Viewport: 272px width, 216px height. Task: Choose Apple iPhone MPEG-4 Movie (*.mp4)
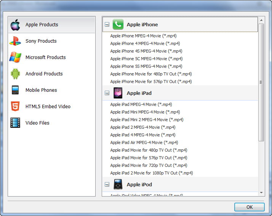(143, 36)
